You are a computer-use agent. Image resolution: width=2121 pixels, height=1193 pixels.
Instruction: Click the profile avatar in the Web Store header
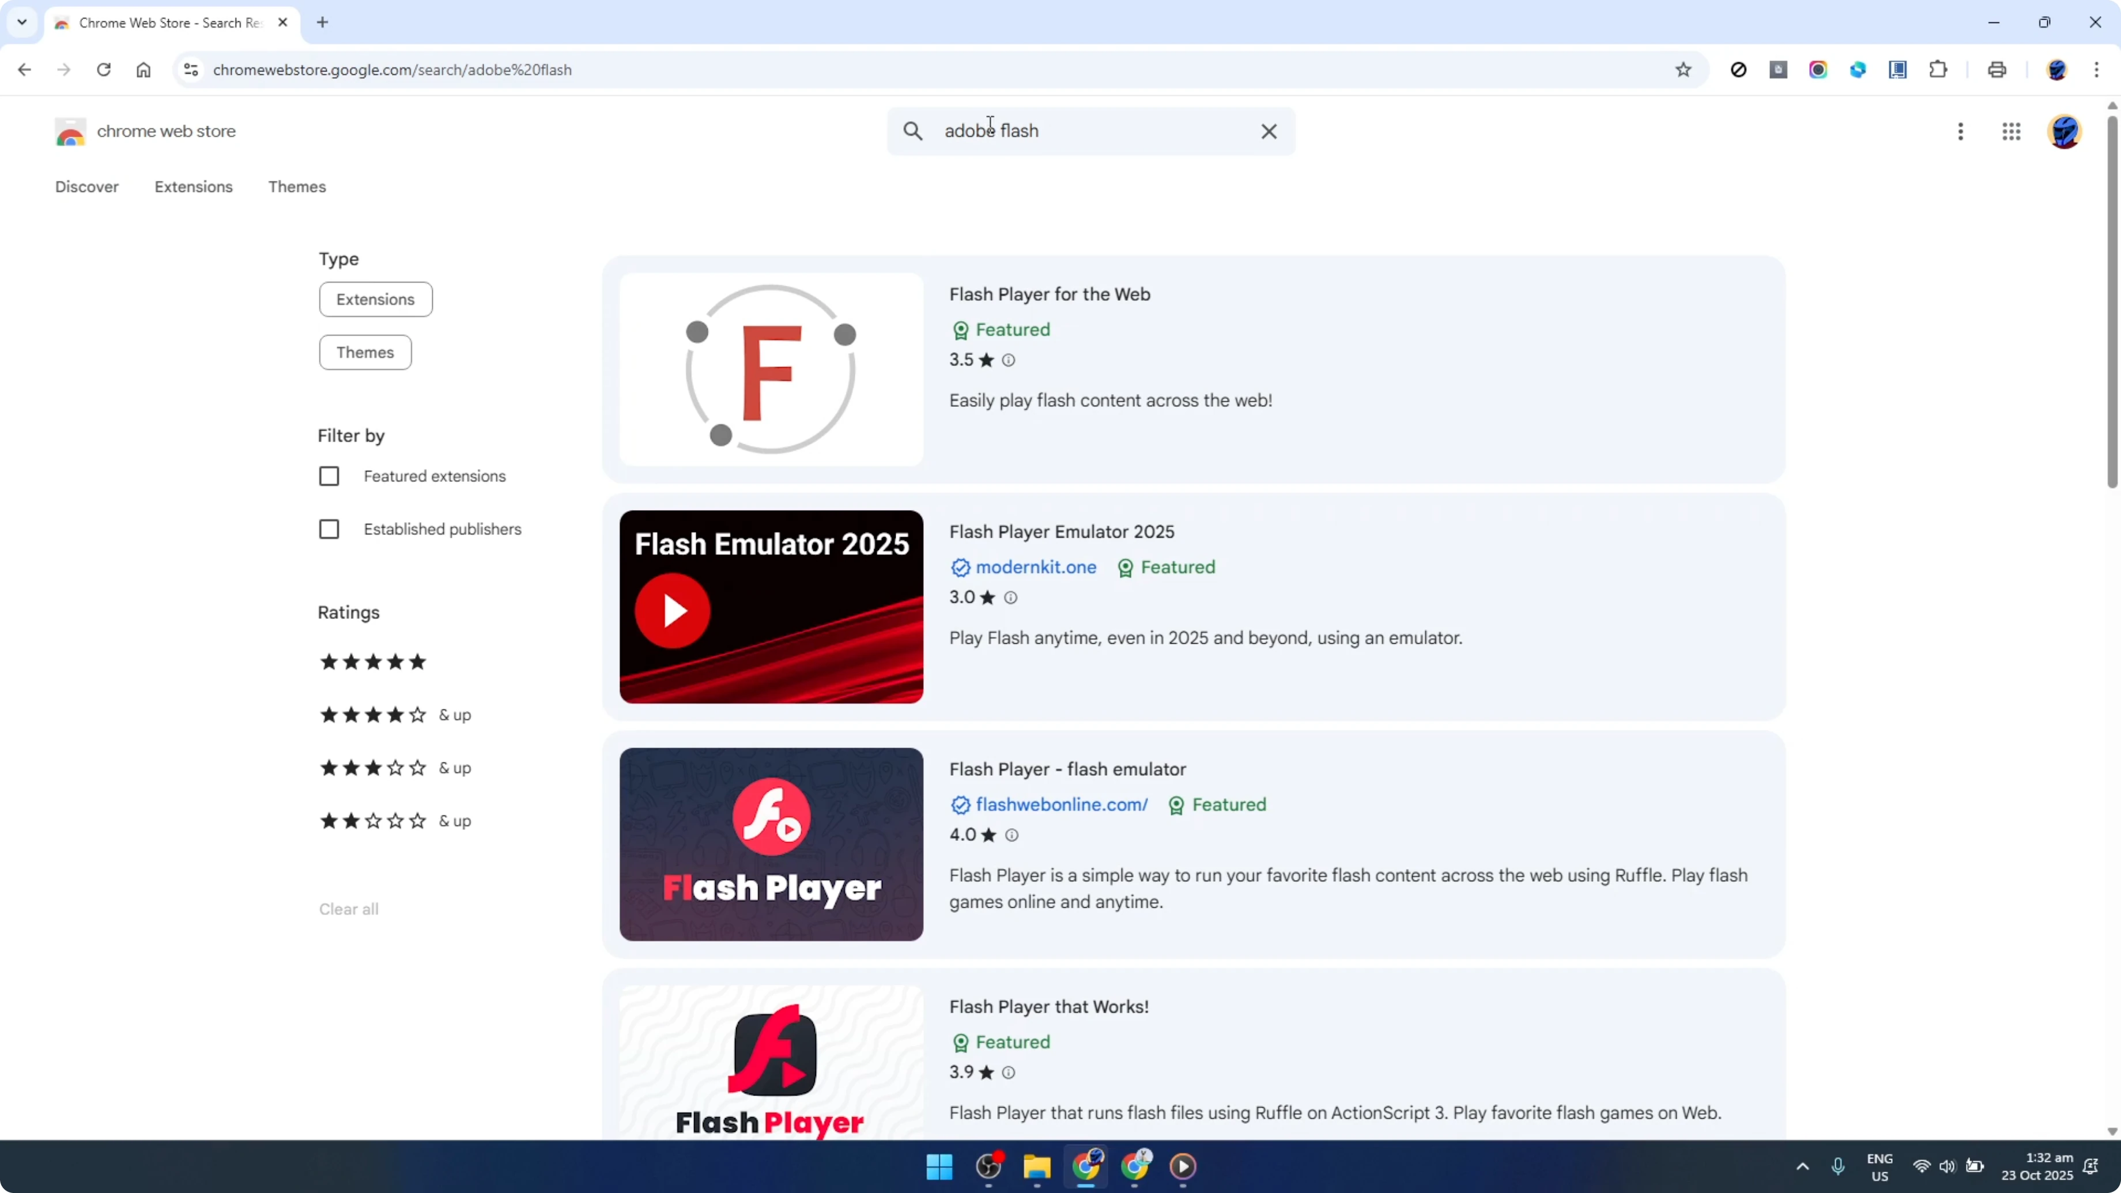click(2065, 132)
